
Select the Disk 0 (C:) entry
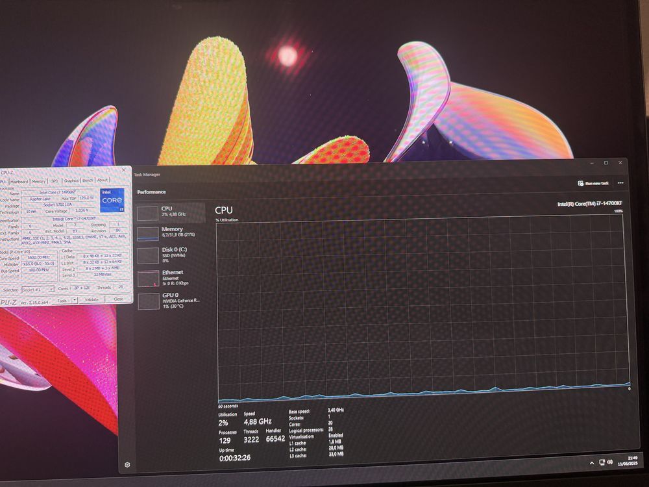pyautogui.click(x=170, y=255)
